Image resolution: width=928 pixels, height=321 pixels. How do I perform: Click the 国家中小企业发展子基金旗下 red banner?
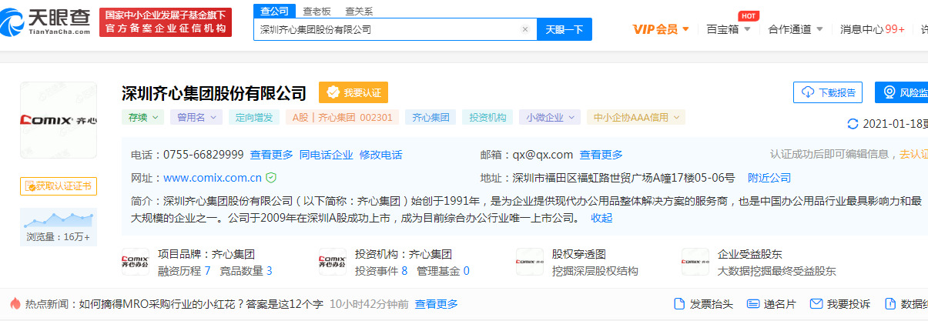coord(166,22)
